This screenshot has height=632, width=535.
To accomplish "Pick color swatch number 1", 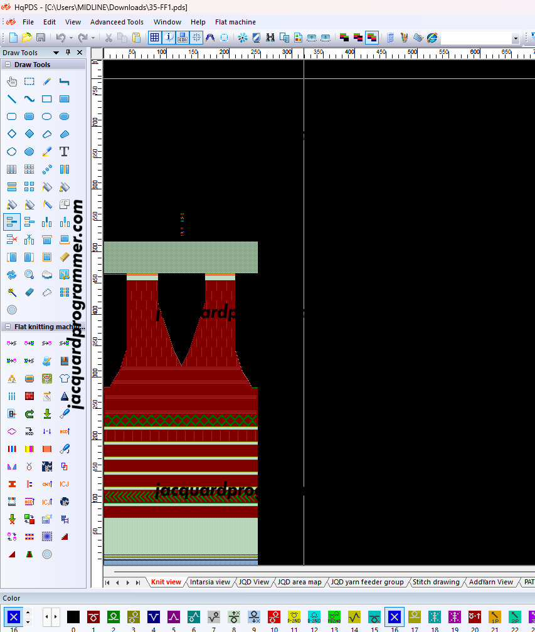I will [93, 617].
